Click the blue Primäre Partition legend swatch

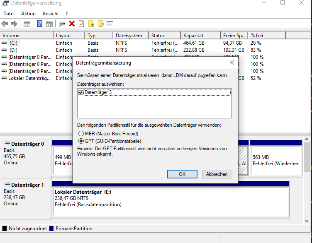click(x=51, y=229)
